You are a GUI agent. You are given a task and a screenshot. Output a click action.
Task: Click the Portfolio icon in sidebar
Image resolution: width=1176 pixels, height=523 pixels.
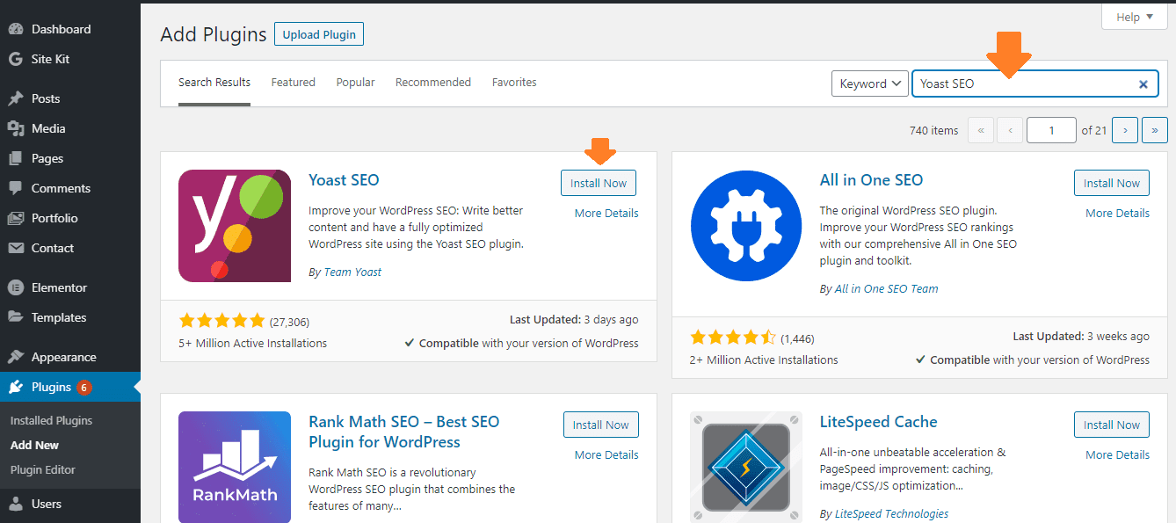pos(15,218)
